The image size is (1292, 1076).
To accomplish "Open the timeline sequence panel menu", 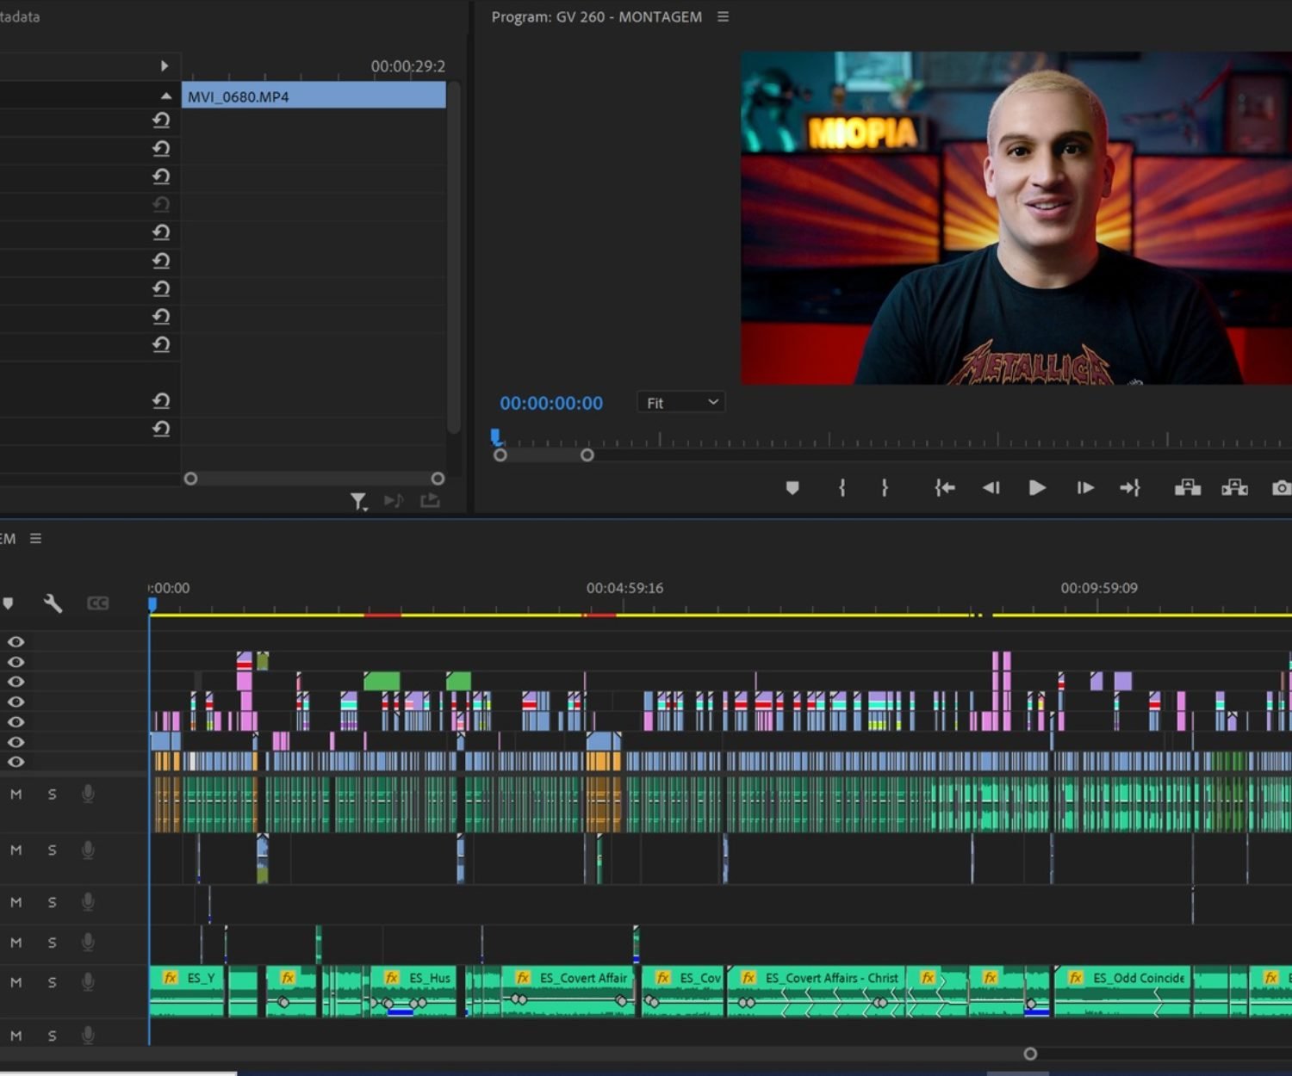I will pos(35,539).
